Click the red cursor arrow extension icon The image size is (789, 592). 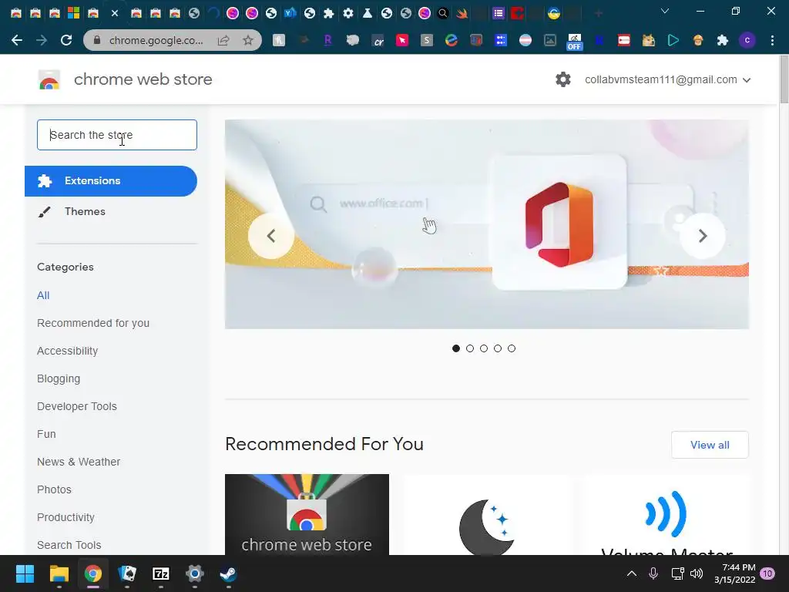point(402,40)
